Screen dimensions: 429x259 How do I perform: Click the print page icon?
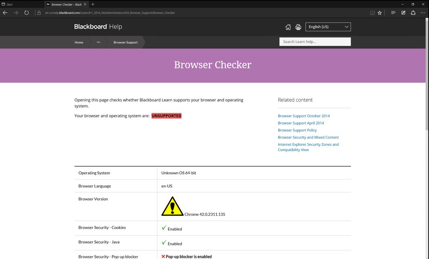pos(298,27)
